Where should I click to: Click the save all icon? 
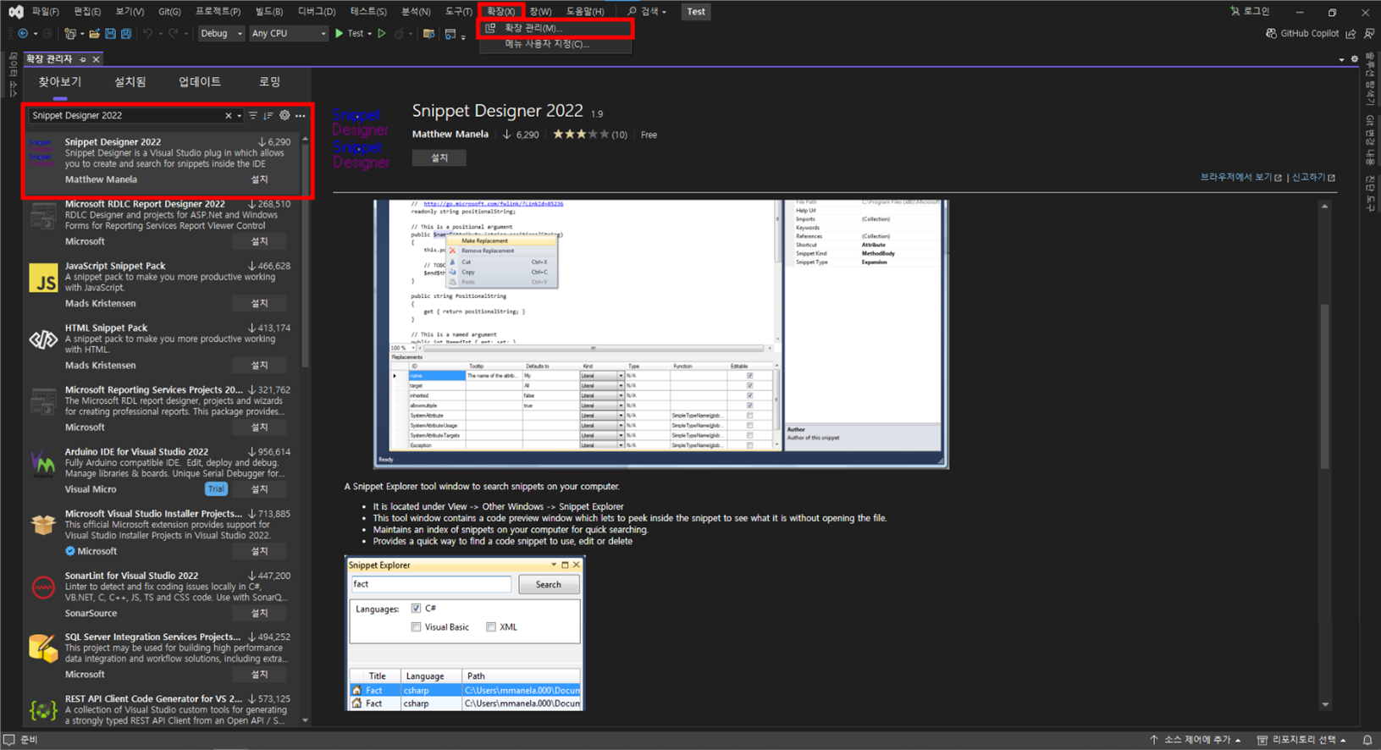pyautogui.click(x=126, y=34)
